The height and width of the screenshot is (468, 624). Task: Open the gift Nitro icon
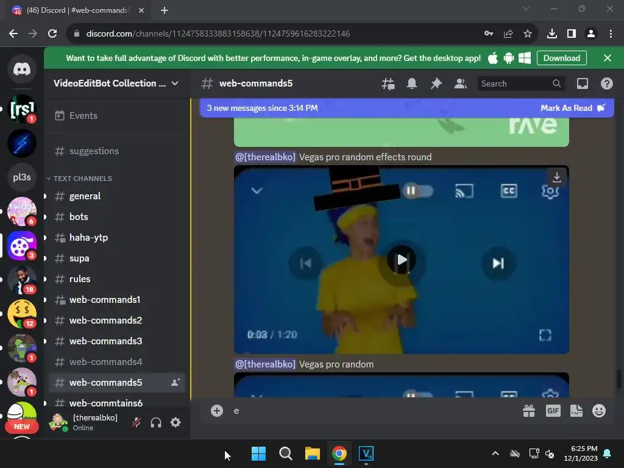tap(529, 411)
